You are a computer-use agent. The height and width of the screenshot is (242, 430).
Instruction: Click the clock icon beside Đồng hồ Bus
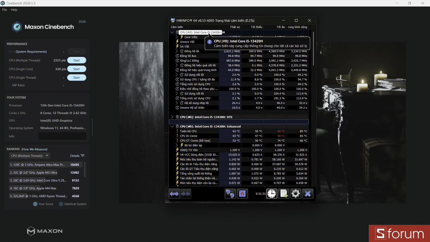(x=177, y=56)
